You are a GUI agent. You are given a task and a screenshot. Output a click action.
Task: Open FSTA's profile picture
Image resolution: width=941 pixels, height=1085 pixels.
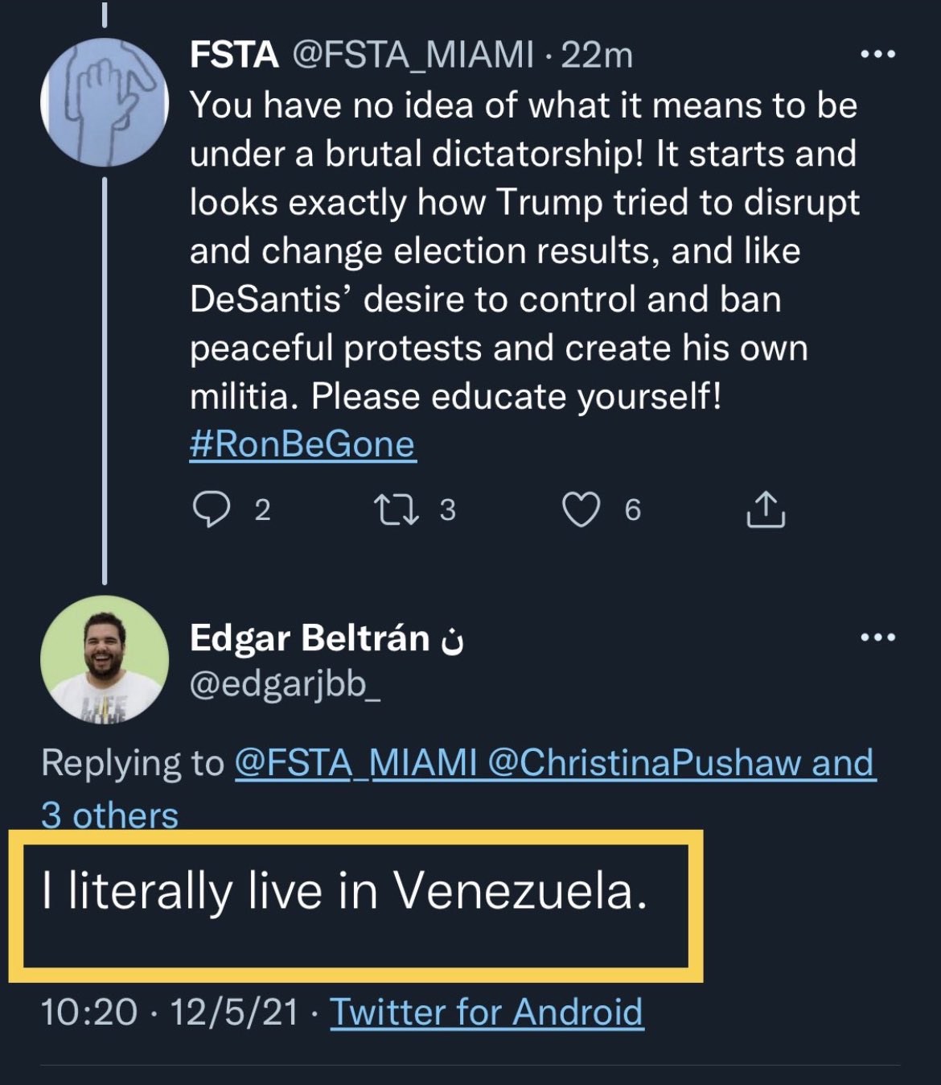coord(105,102)
